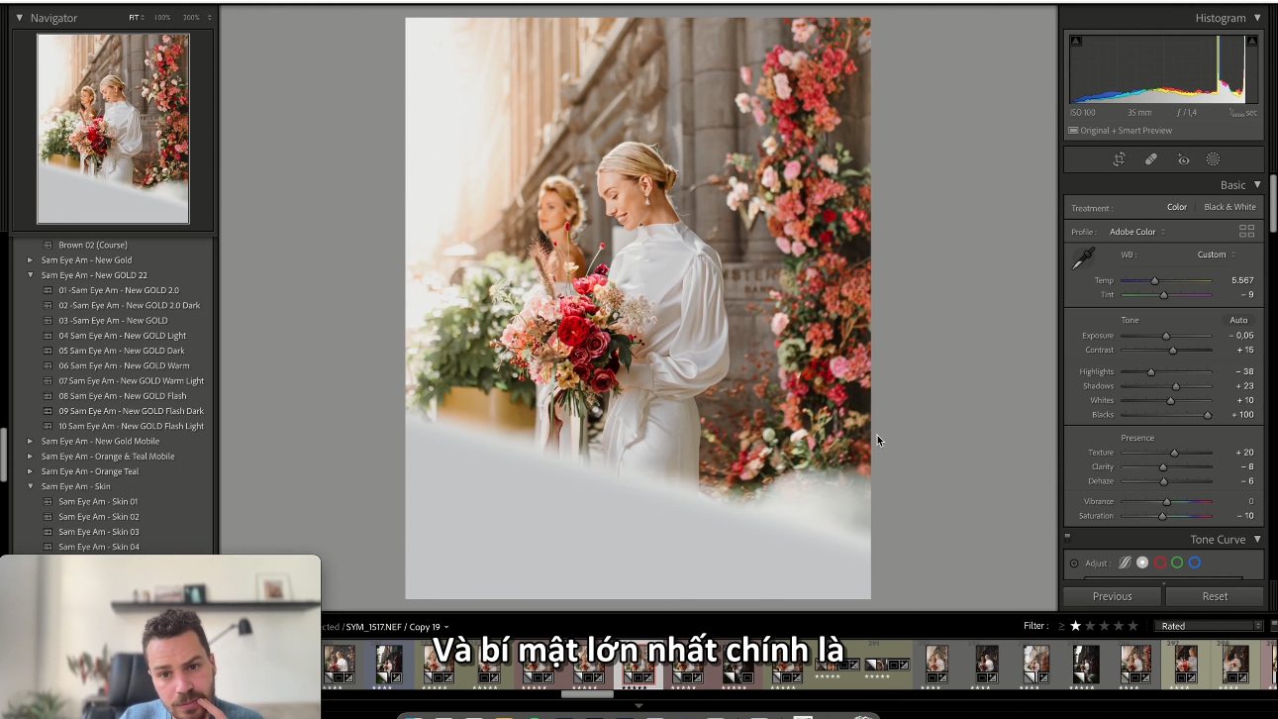
Task: Collapse the Basic panel
Action: (1257, 184)
